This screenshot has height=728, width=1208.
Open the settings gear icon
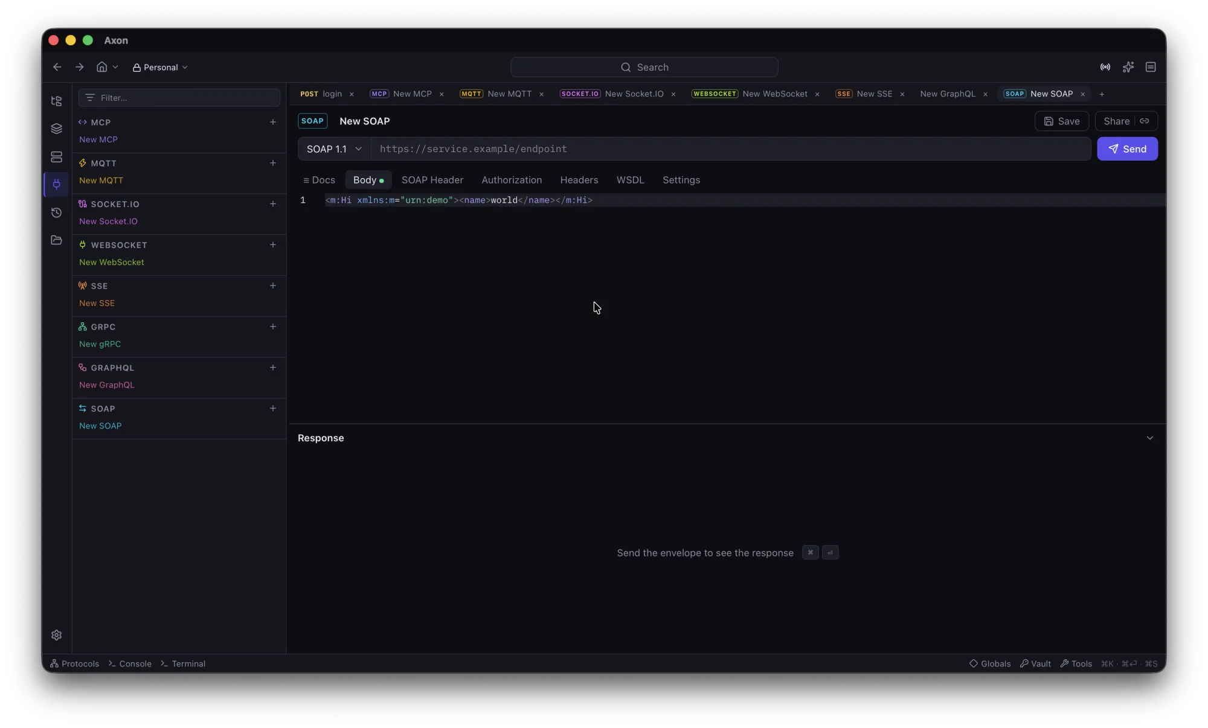56,635
